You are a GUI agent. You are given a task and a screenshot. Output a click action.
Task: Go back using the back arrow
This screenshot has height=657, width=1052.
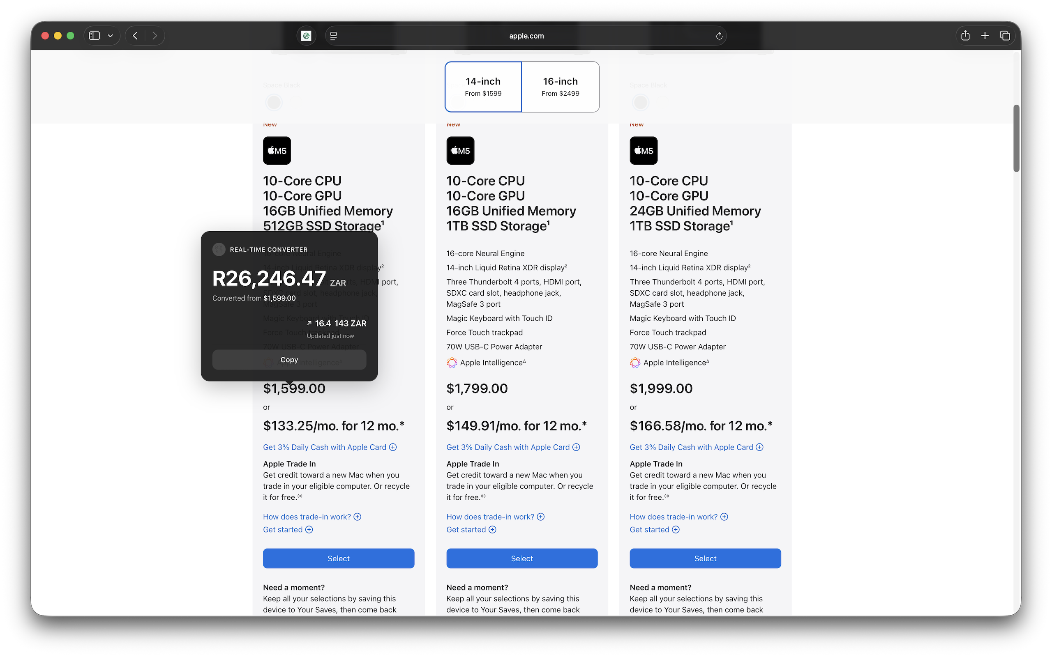click(x=135, y=36)
